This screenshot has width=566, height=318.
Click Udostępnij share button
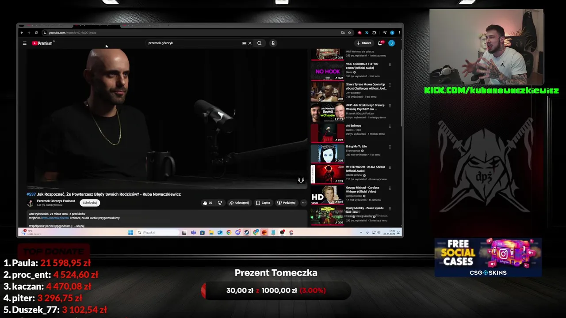pos(239,203)
